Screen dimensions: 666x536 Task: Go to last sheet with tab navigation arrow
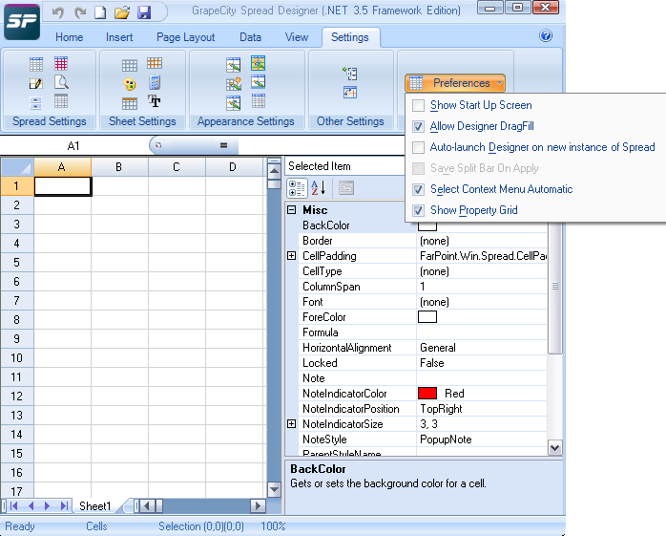[x=64, y=505]
